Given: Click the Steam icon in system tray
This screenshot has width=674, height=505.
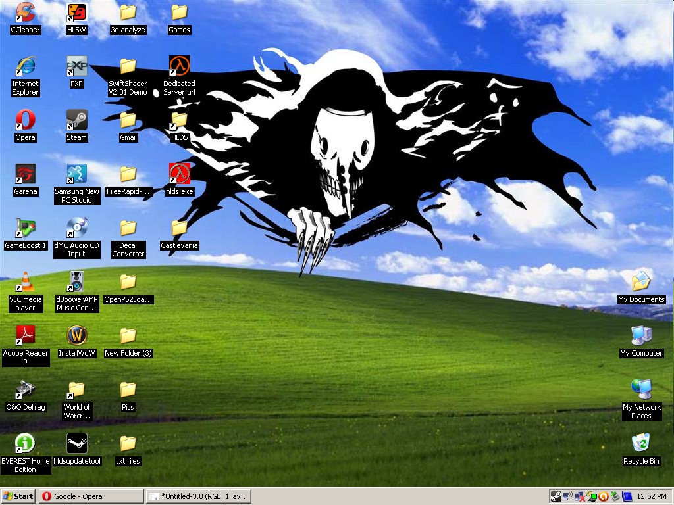Looking at the screenshot, I should click(x=556, y=496).
